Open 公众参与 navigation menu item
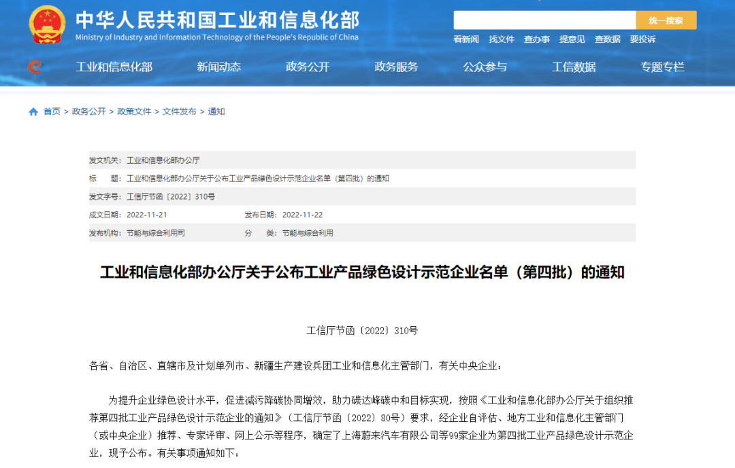 click(485, 67)
